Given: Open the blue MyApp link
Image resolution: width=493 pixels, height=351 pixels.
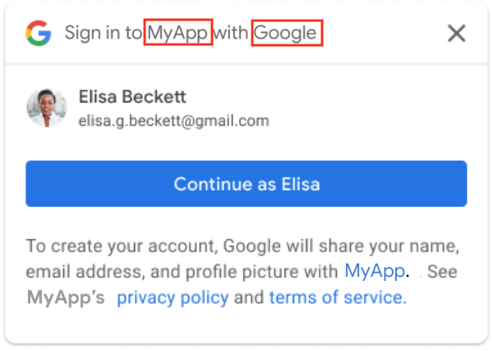Looking at the screenshot, I should pyautogui.click(x=374, y=270).
